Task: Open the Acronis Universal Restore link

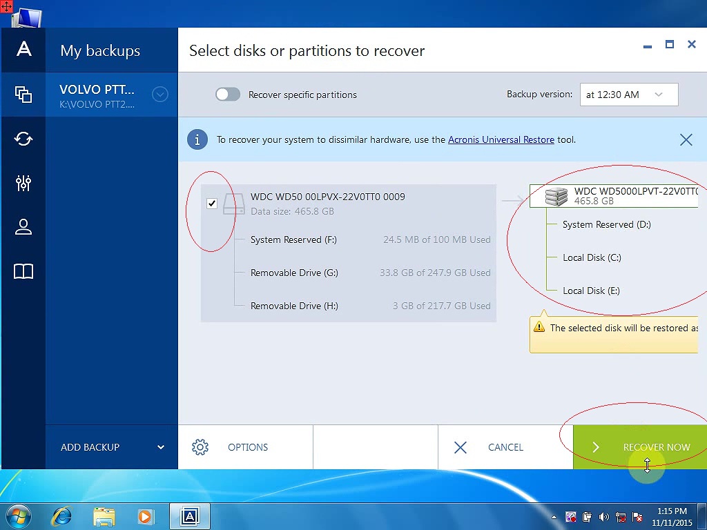Action: coord(501,139)
